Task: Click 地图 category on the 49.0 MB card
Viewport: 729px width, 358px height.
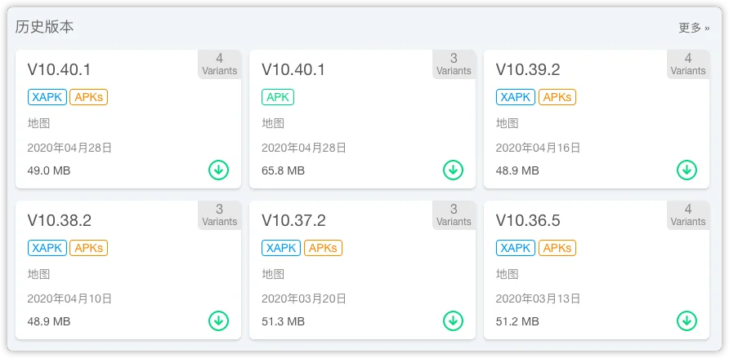Action: pyautogui.click(x=38, y=123)
